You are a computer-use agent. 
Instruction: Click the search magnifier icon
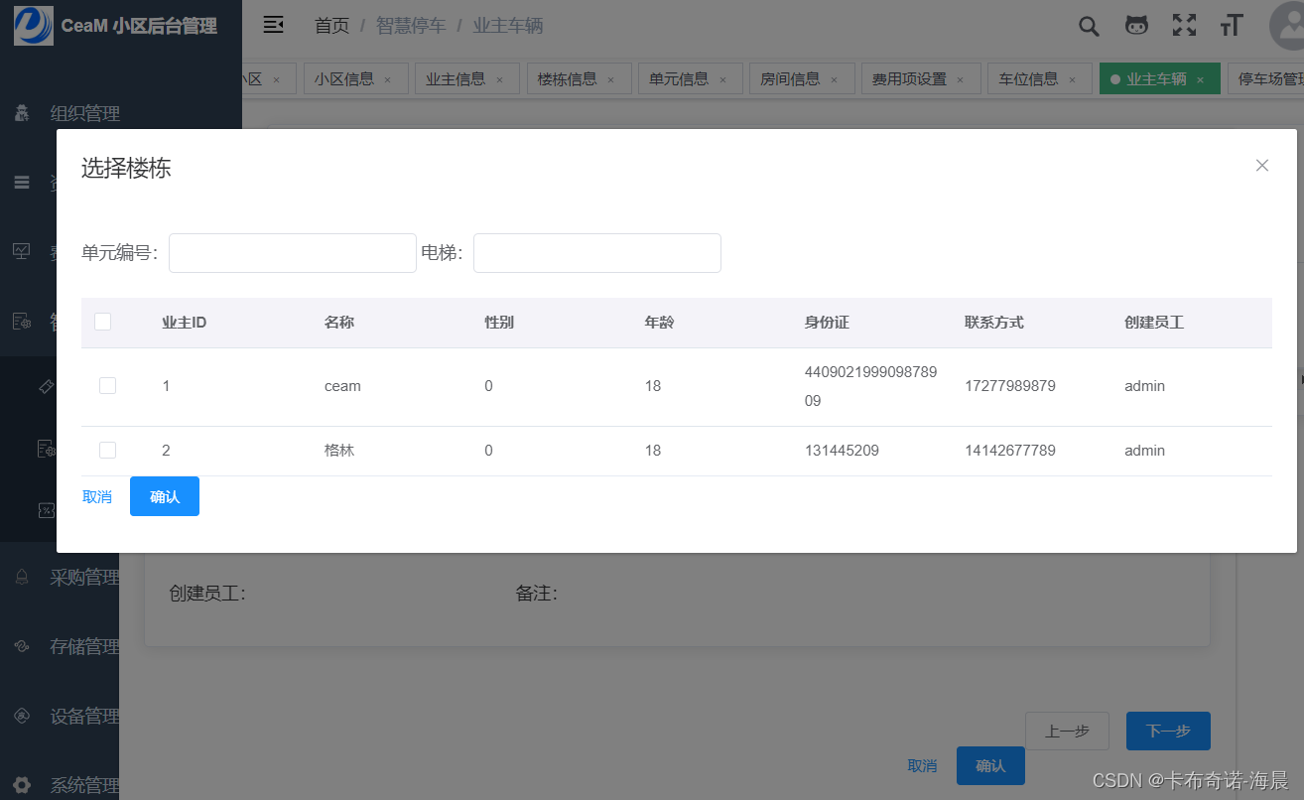click(1089, 26)
